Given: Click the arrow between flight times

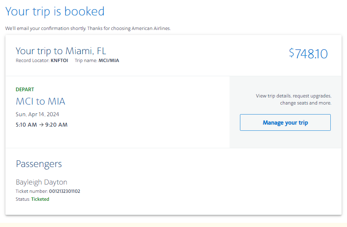Looking at the screenshot, I should click(41, 125).
